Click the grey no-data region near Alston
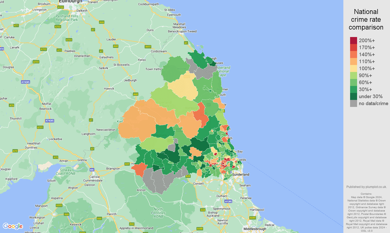 [x=158, y=181]
